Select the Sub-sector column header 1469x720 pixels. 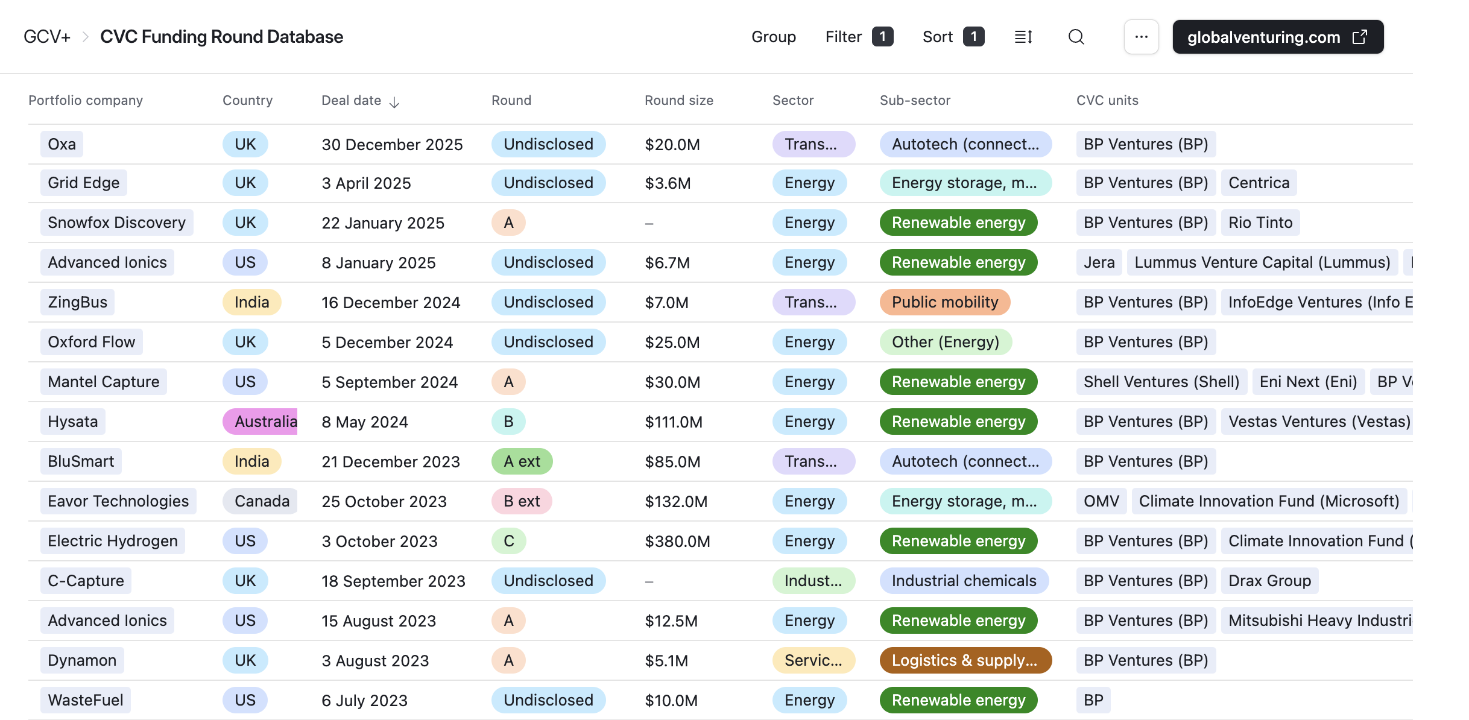914,101
